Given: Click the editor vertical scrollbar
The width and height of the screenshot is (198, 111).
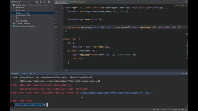Looking at the screenshot, I should pyautogui.click(x=187, y=48).
